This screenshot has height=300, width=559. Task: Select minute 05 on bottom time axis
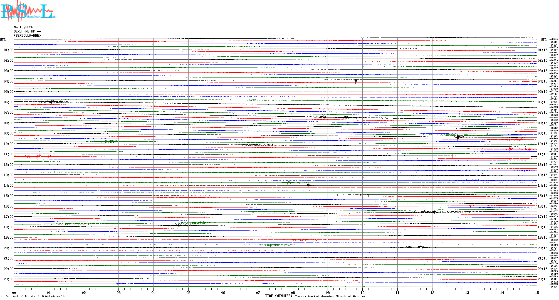188,292
